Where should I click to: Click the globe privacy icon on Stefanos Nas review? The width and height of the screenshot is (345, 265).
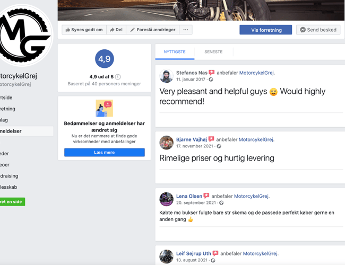tap(211, 79)
